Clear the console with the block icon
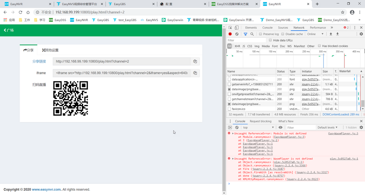This screenshot has width=365, height=195. [x=237, y=127]
